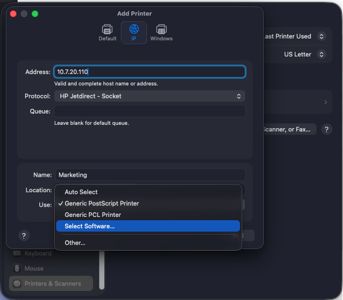Click the help button beside Scanner, or Fax
343x300 pixels.
coord(326,129)
